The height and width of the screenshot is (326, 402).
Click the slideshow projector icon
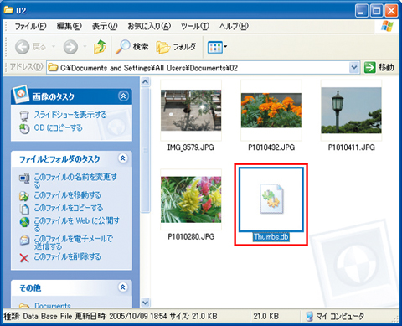click(24, 116)
